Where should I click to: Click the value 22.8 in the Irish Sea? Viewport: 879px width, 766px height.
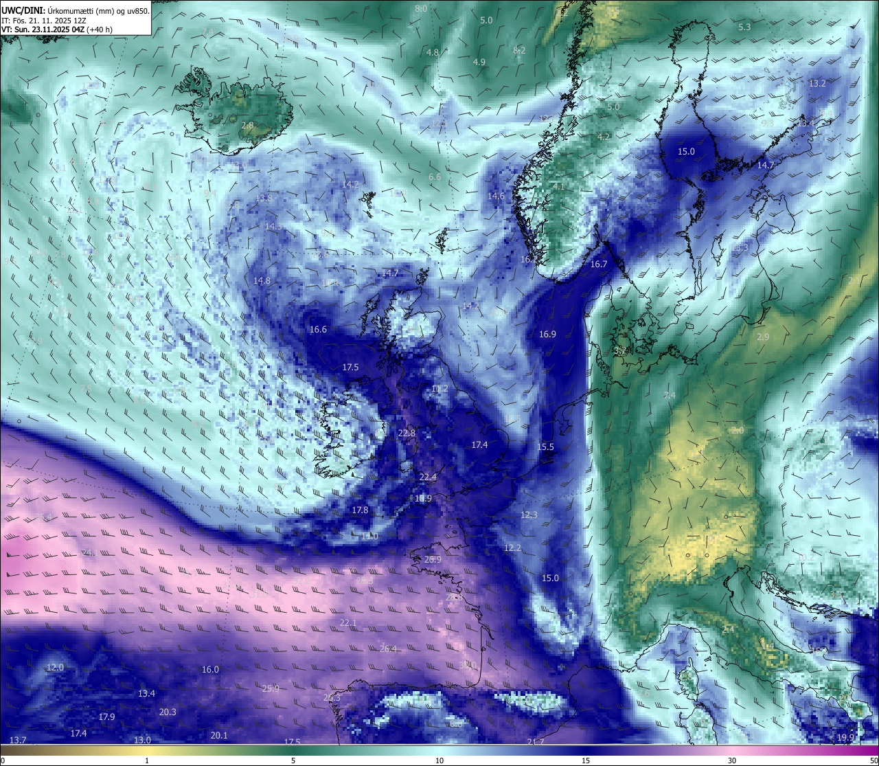pos(407,433)
